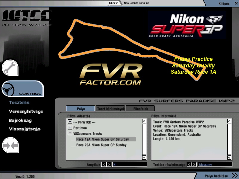The height and width of the screenshot is (179, 239).
Task: Click the OXY player name at top
Action: (114, 3)
